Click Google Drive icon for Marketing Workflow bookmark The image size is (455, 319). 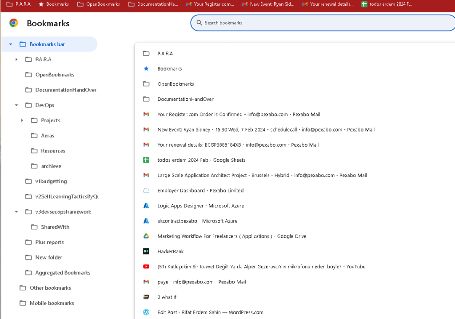click(146, 236)
